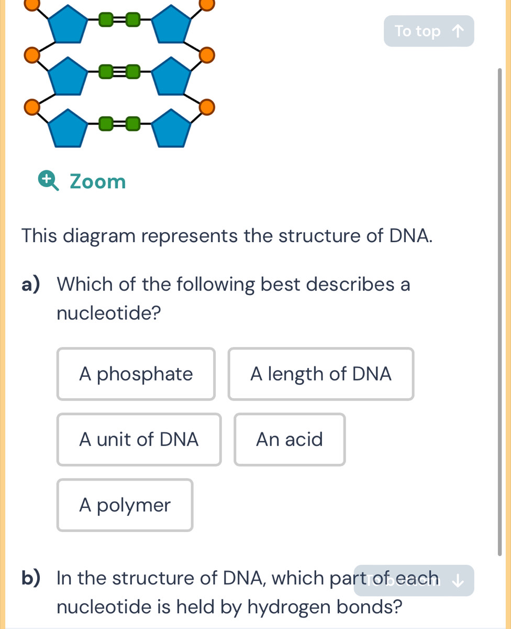Click the Zoom label to enlarge the diagram
The image size is (511, 629).
tap(97, 181)
